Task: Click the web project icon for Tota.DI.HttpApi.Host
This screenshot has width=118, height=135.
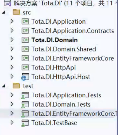Action: [25, 77]
